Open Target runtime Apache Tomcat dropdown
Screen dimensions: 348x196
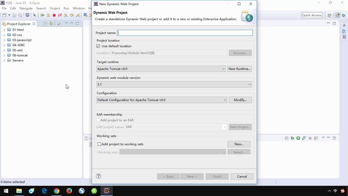161,69
